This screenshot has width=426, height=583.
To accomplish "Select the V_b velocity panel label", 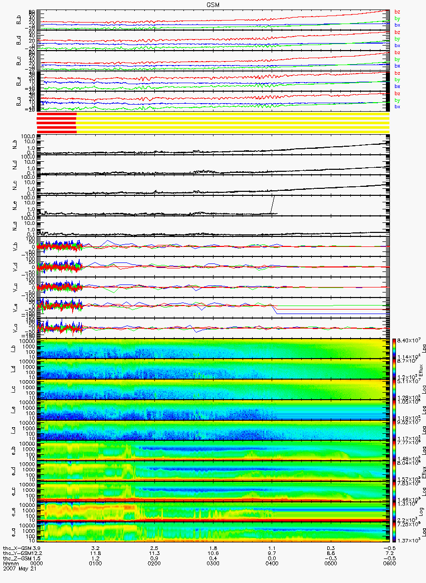I will click(15, 246).
